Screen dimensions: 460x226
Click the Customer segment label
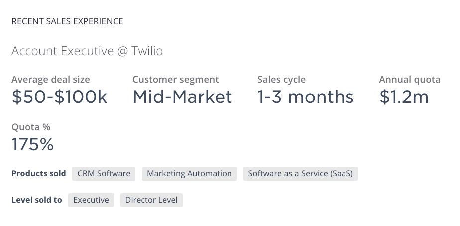click(176, 79)
